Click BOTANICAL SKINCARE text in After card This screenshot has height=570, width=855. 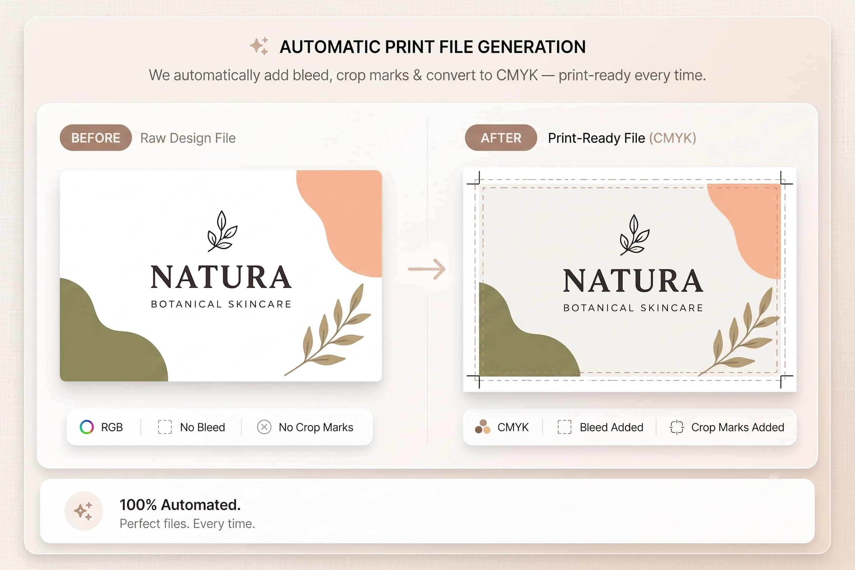pyautogui.click(x=633, y=308)
